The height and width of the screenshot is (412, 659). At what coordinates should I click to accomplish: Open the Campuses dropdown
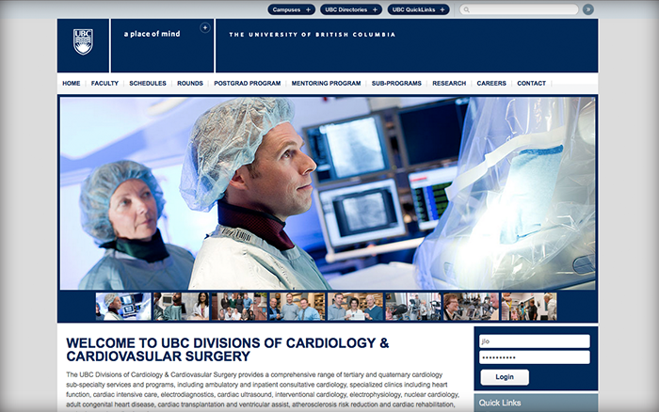click(291, 9)
